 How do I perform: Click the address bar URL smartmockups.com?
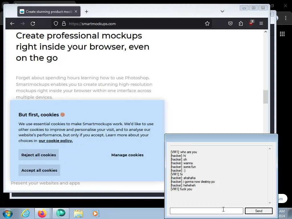[92, 24]
